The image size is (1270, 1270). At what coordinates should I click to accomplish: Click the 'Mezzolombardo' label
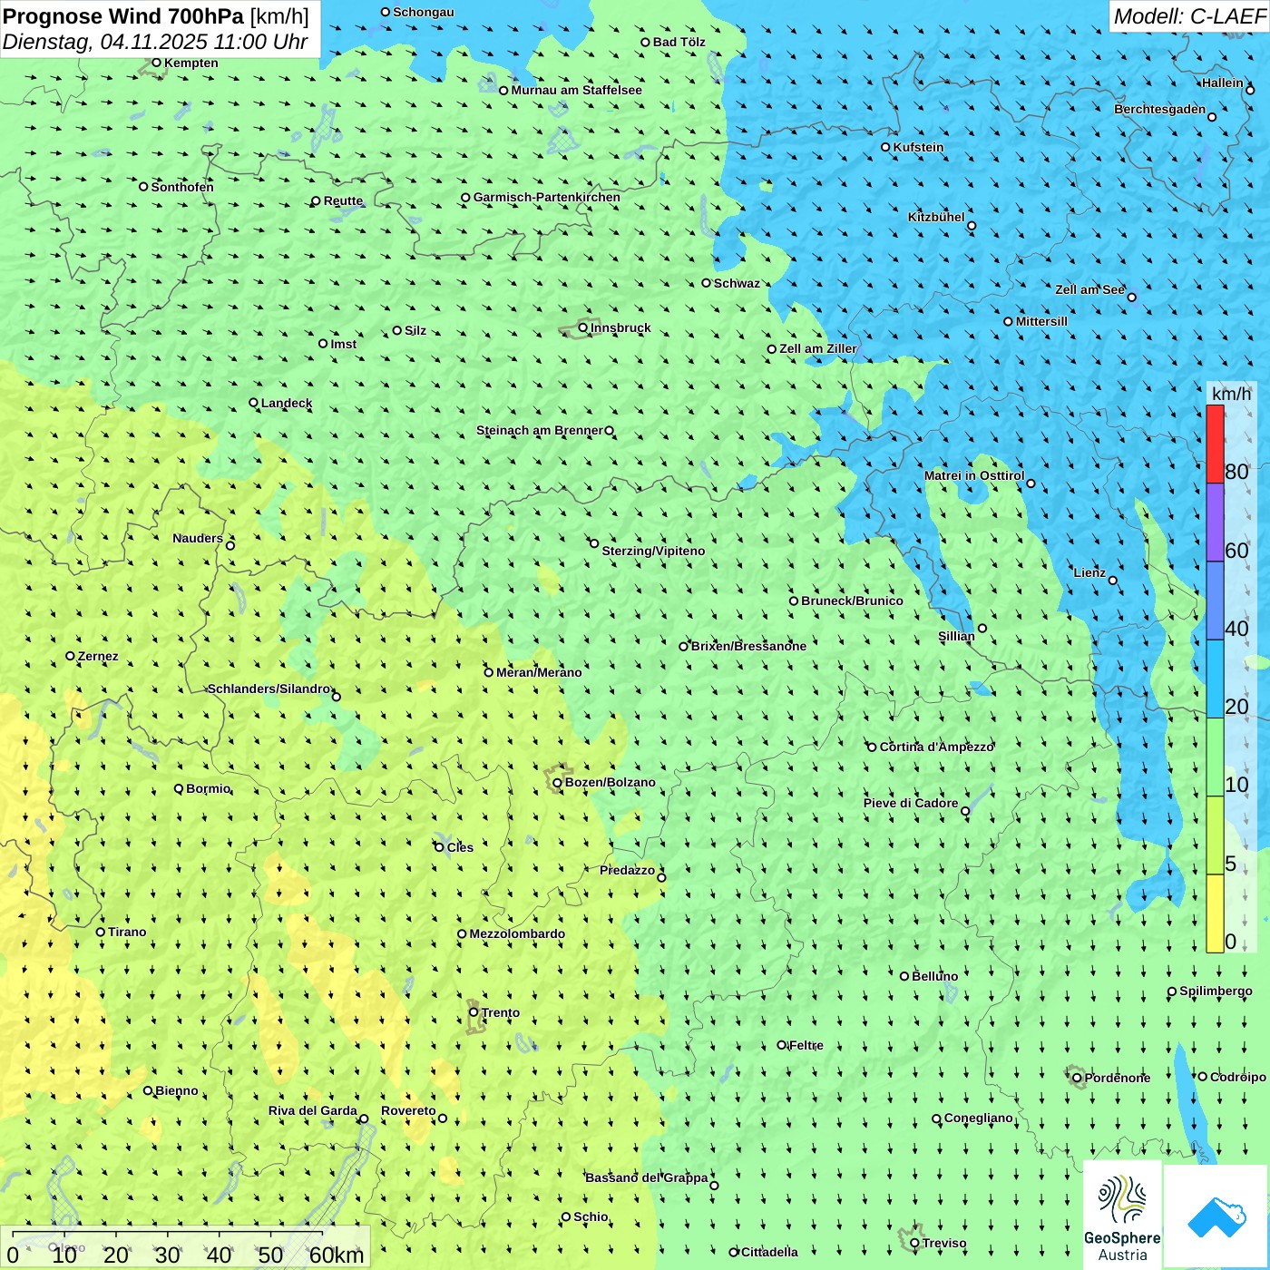click(x=517, y=933)
